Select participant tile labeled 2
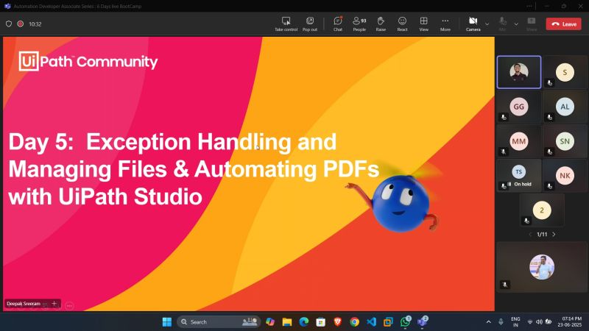589x331 pixels. pos(542,210)
